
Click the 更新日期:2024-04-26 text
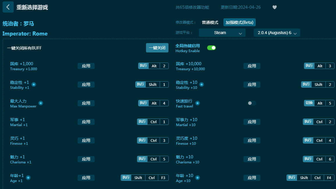click(241, 7)
